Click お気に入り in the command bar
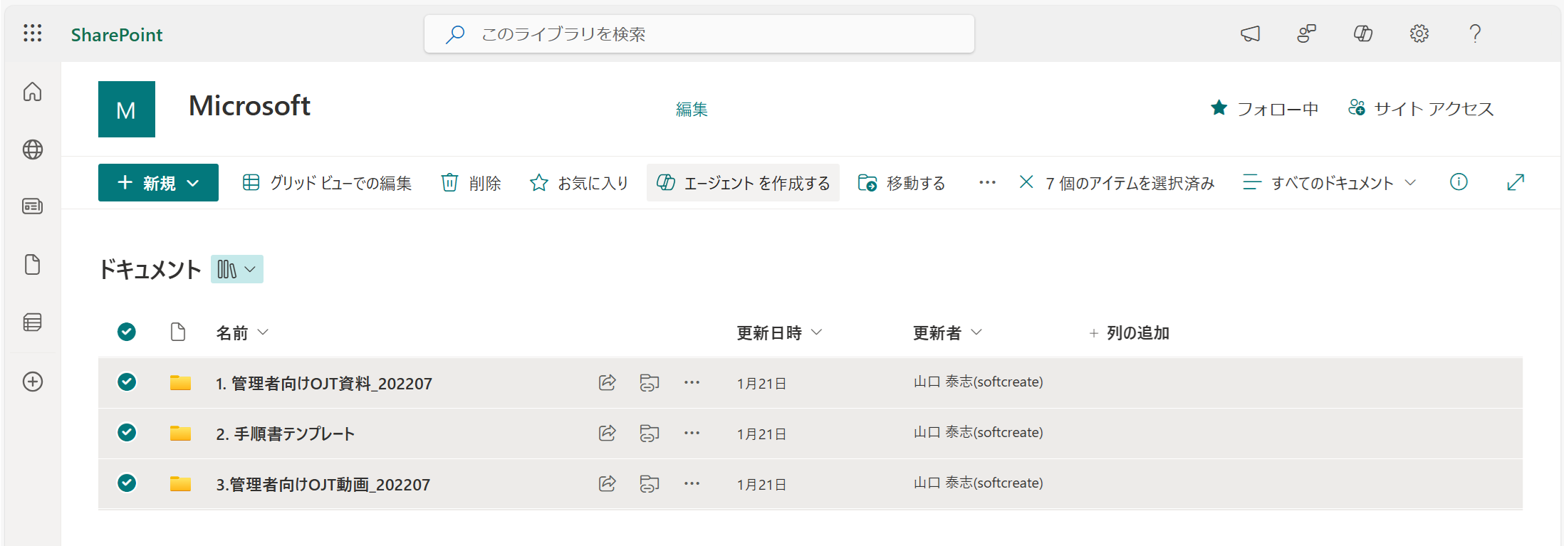The width and height of the screenshot is (1564, 546). point(579,183)
